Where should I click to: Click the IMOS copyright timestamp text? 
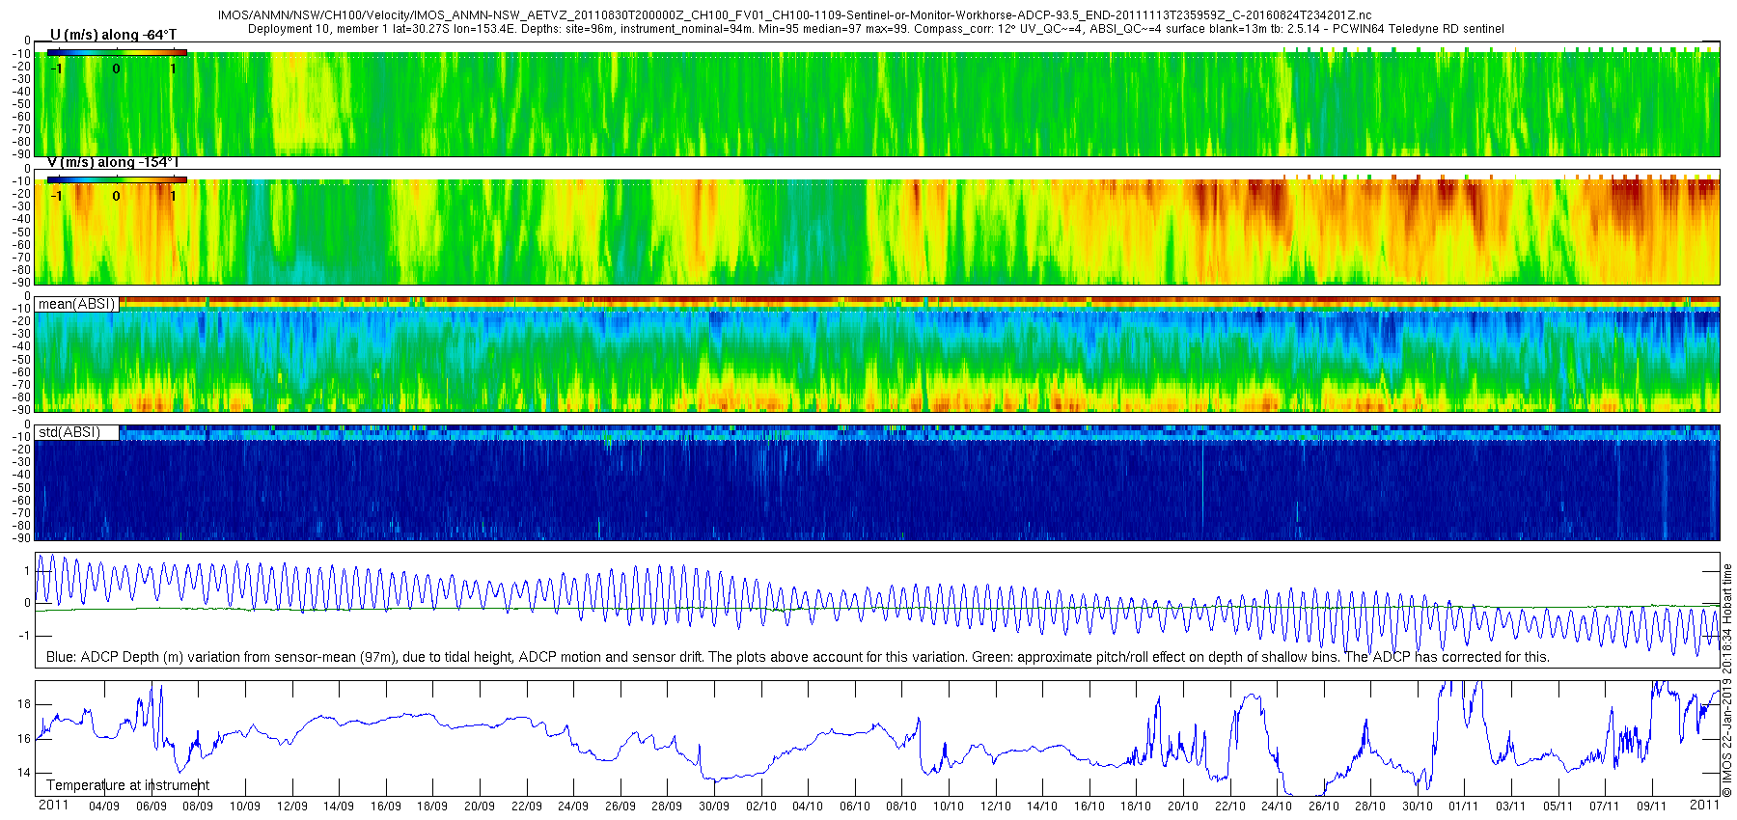tap(1727, 680)
